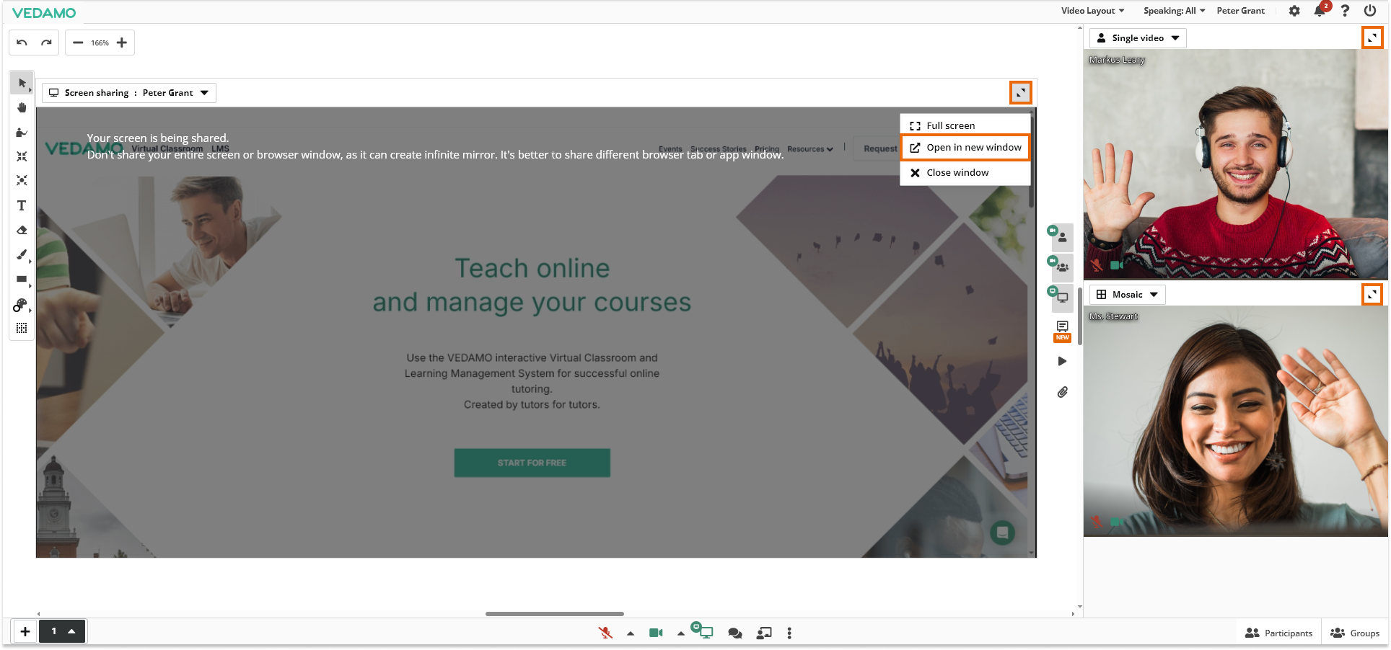Redo the whiteboard action
This screenshot has width=1391, height=650.
click(x=46, y=43)
